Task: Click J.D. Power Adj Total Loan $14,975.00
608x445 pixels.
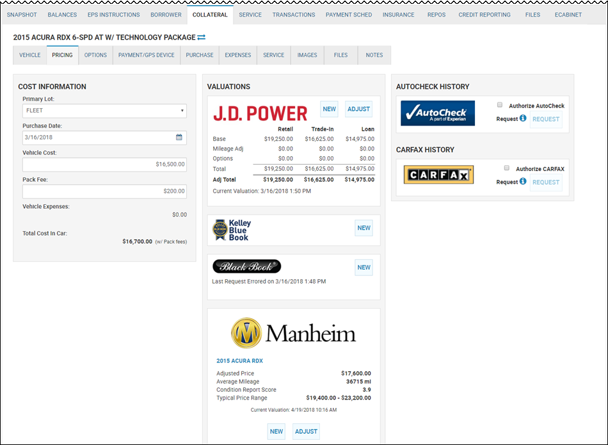Action: [360, 180]
